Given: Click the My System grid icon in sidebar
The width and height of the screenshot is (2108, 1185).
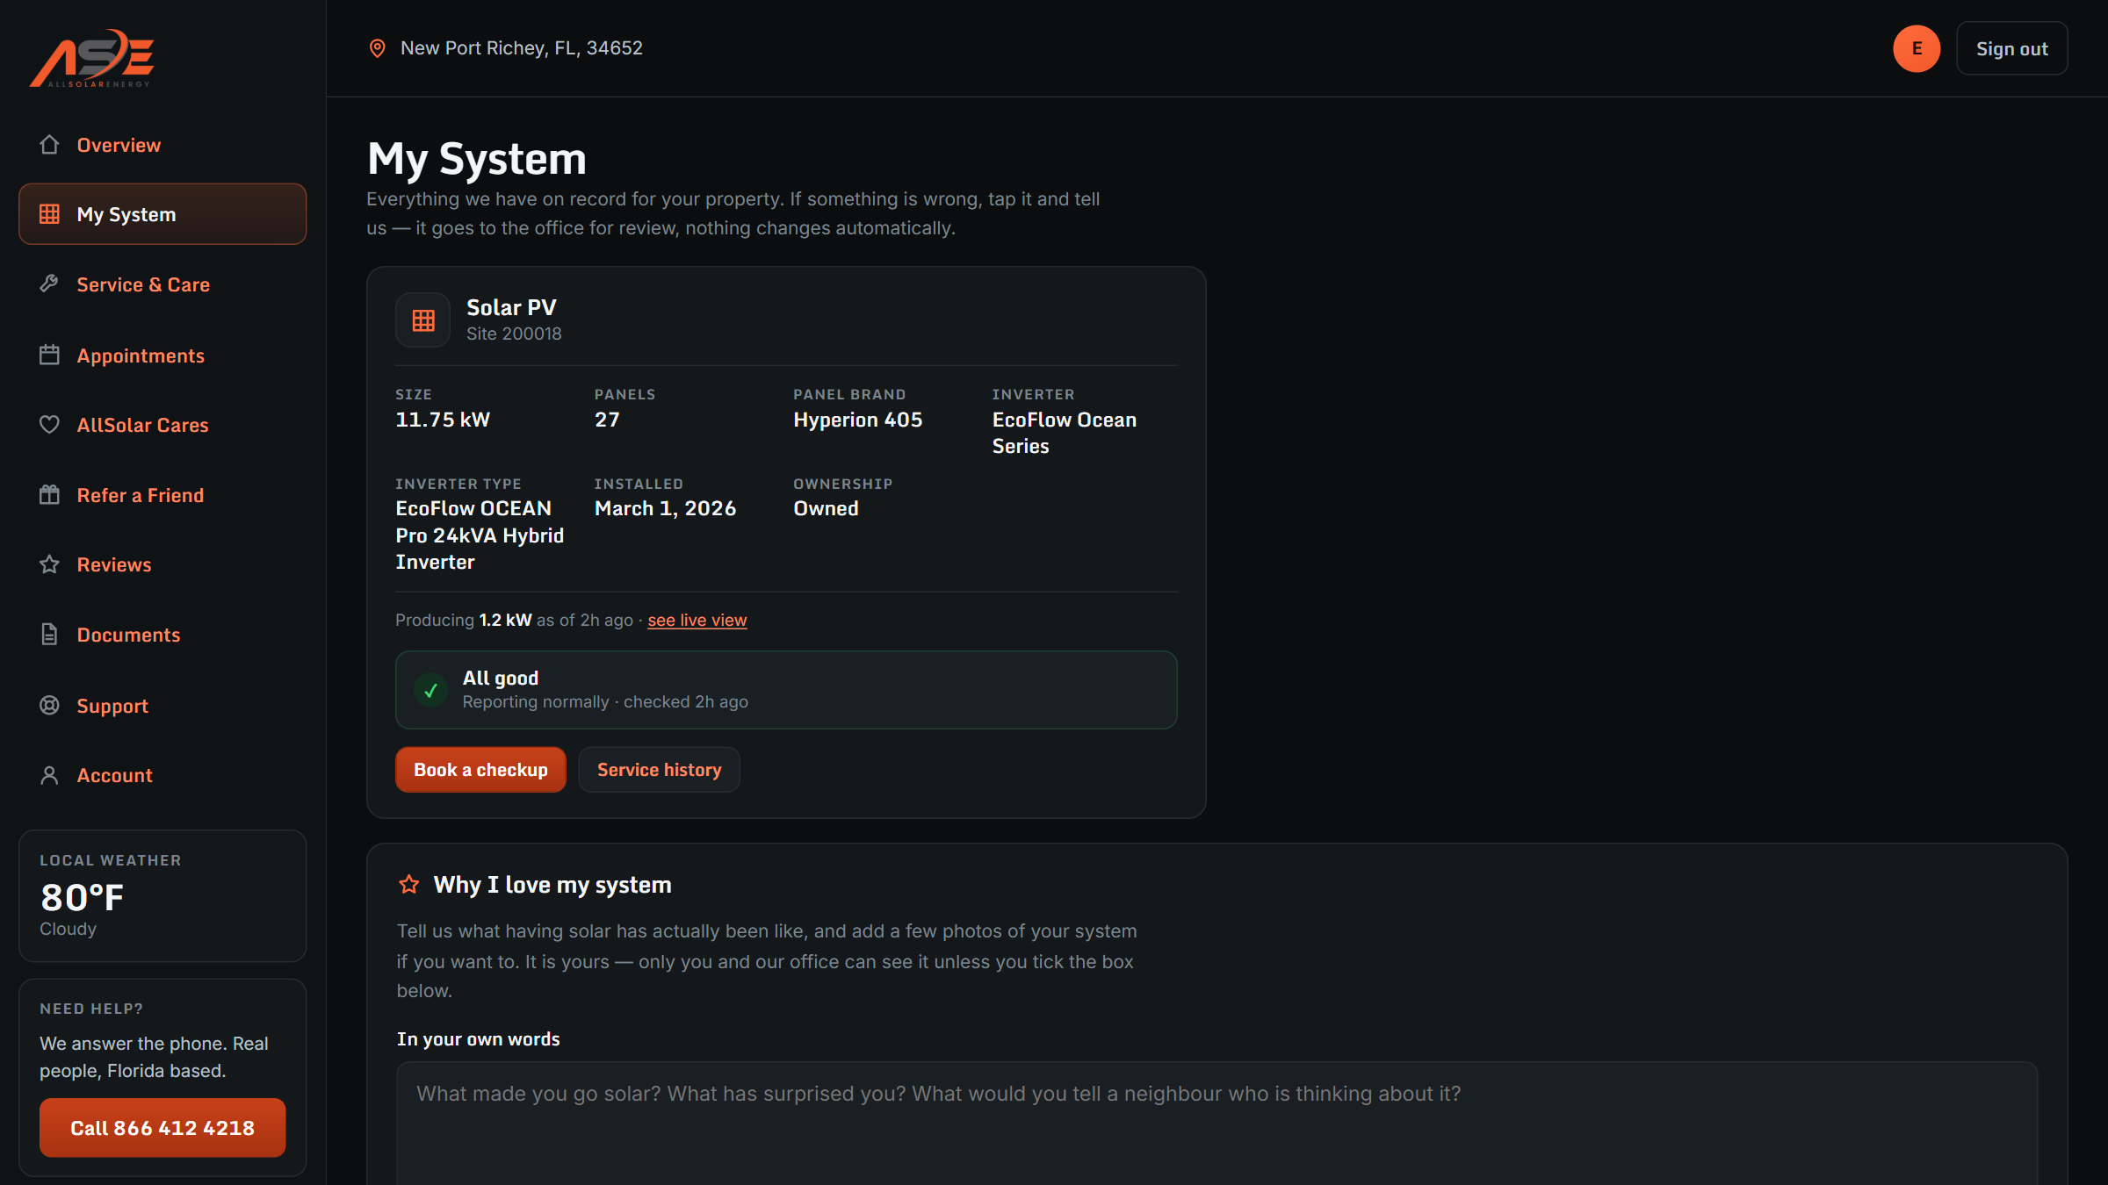Looking at the screenshot, I should 49,214.
